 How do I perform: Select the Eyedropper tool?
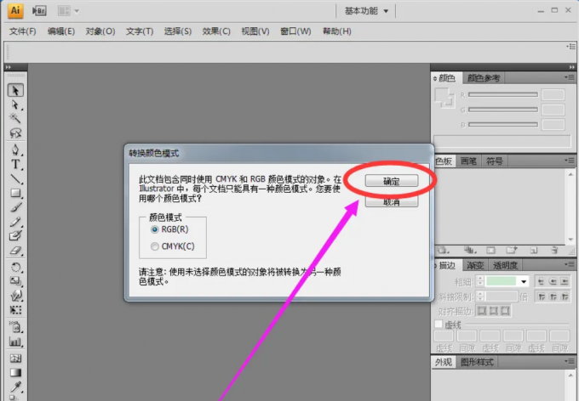point(15,387)
